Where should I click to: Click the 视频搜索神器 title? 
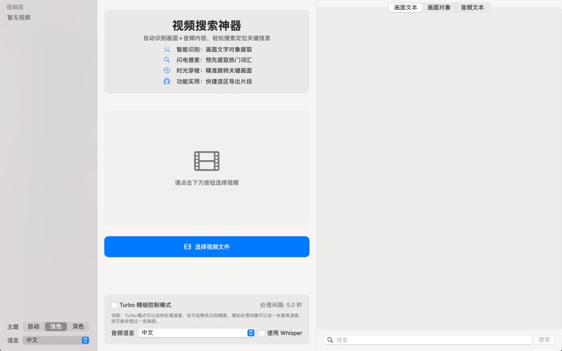(x=207, y=25)
